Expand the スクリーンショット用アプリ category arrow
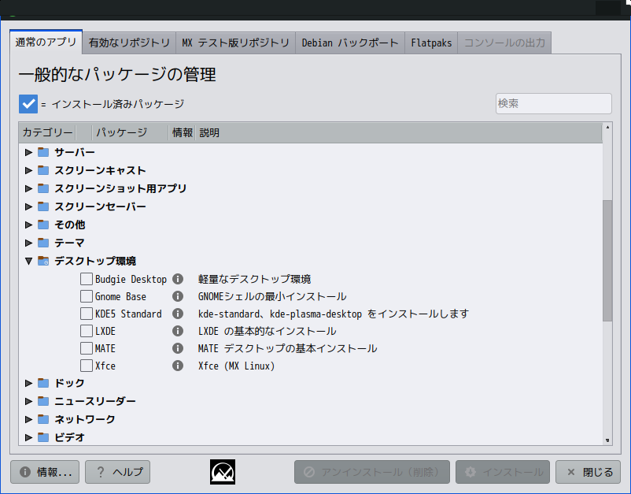The image size is (631, 494). tap(28, 188)
